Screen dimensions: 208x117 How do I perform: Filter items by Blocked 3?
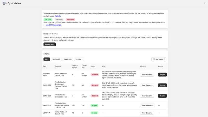point(56,59)
